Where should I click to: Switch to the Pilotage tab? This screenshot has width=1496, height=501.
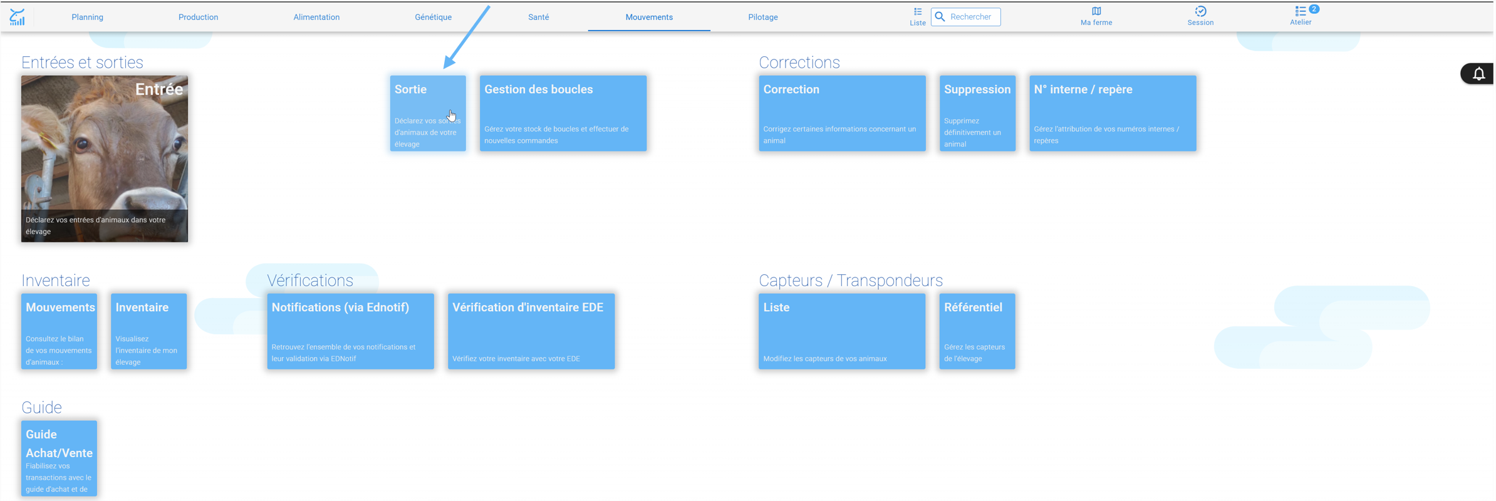(x=762, y=17)
